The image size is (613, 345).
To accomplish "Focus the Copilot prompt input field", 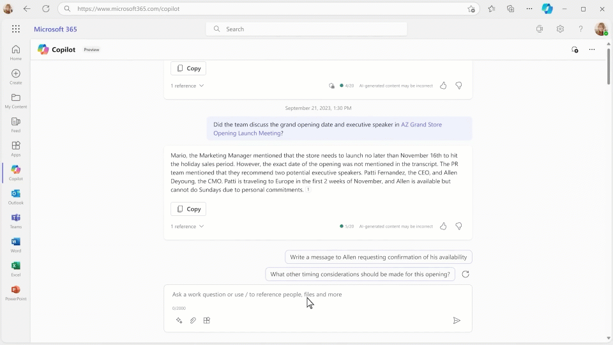I will point(317,294).
